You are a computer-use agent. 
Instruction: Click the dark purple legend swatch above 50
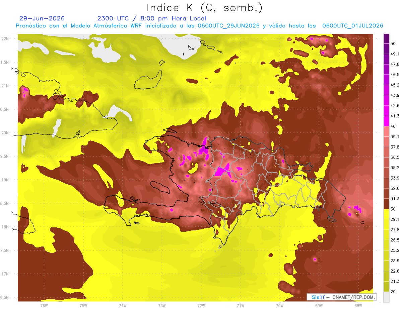point(386,39)
